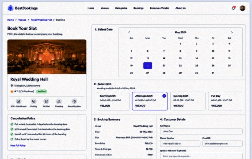The height and width of the screenshot is (159, 252).
Task: Click the Verified badge
Action: pos(42,91)
